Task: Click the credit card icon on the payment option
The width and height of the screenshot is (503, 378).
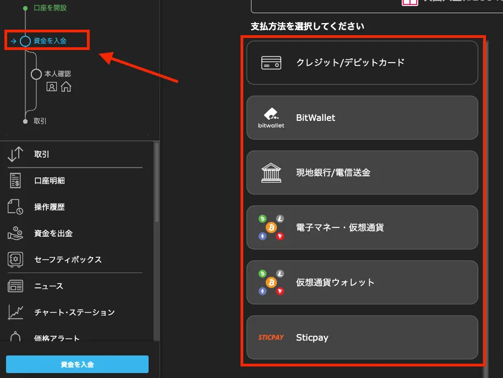Action: click(270, 62)
